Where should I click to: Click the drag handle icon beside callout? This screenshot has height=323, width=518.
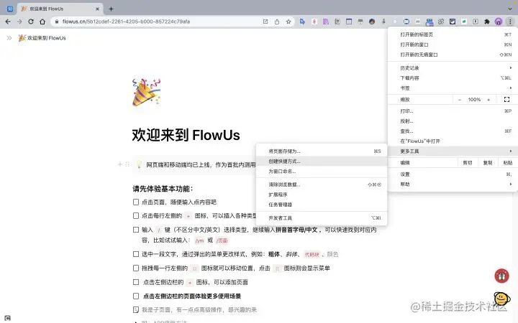tap(127, 164)
